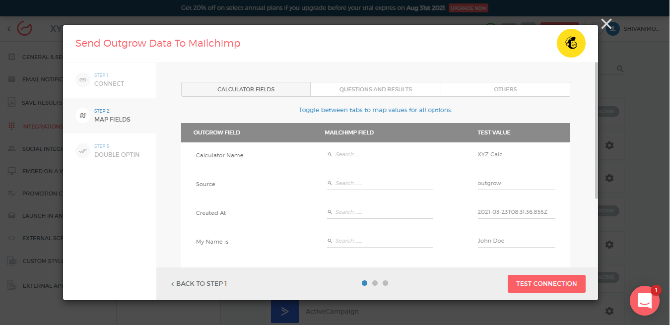This screenshot has width=670, height=325.
Task: Click the dialog vertical scrollbar thumb
Action: click(x=596, y=130)
